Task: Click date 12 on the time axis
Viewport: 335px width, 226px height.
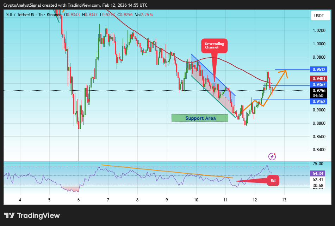Action: click(x=255, y=200)
